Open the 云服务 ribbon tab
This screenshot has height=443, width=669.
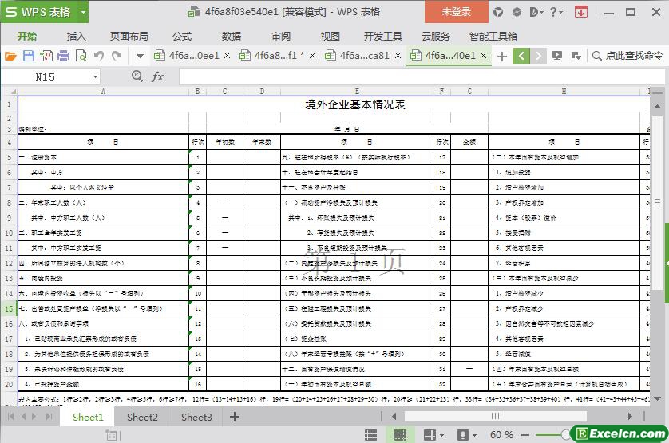(x=436, y=36)
